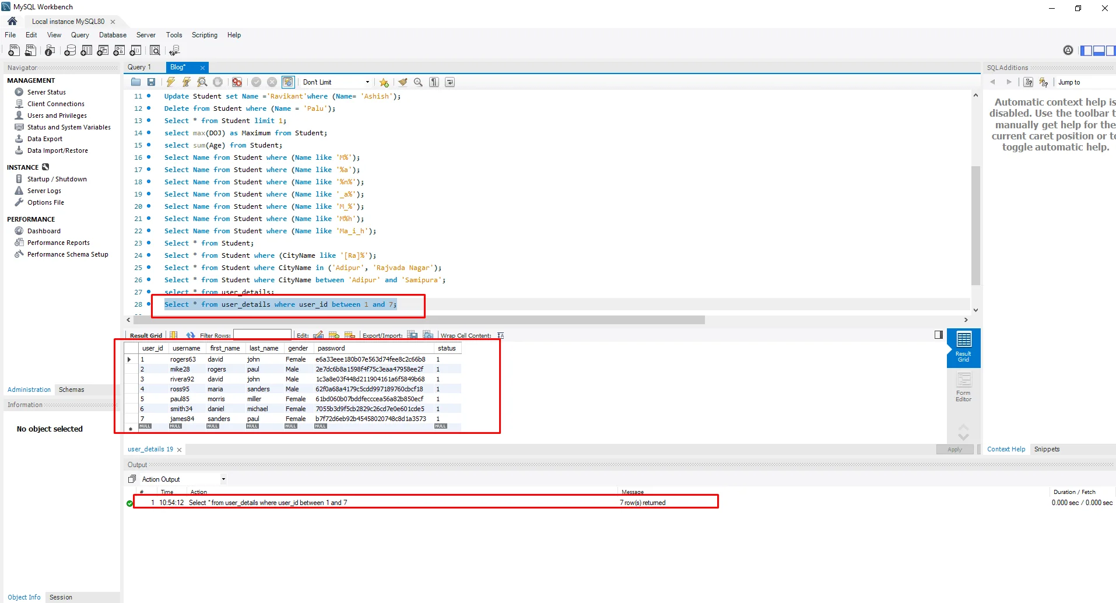
Task: Toggle Wrap Cell Content in result grid
Action: [500, 335]
